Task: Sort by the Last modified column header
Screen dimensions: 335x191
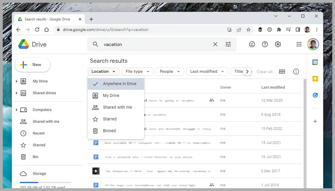Action: tap(273, 87)
